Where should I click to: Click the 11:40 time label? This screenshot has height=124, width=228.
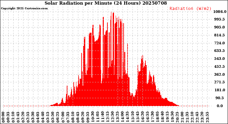(103, 117)
